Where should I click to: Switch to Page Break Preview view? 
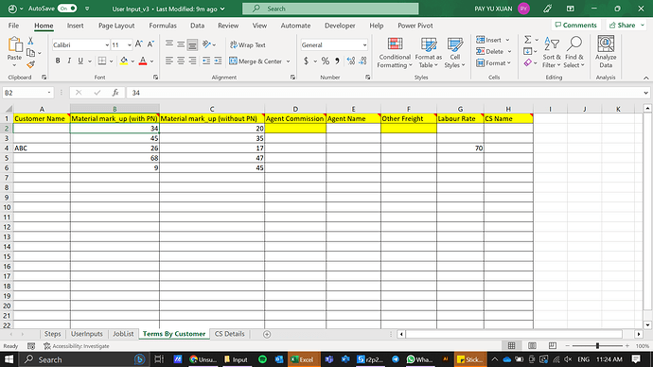click(x=553, y=346)
